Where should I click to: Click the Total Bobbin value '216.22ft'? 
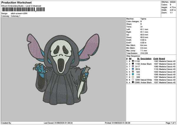tap(144, 53)
